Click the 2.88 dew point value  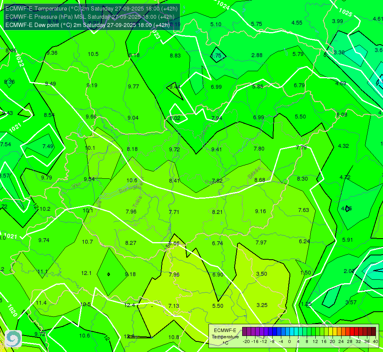(257, 55)
